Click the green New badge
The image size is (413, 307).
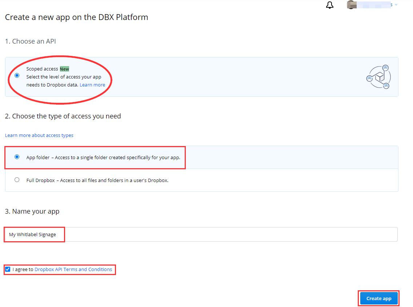click(64, 69)
